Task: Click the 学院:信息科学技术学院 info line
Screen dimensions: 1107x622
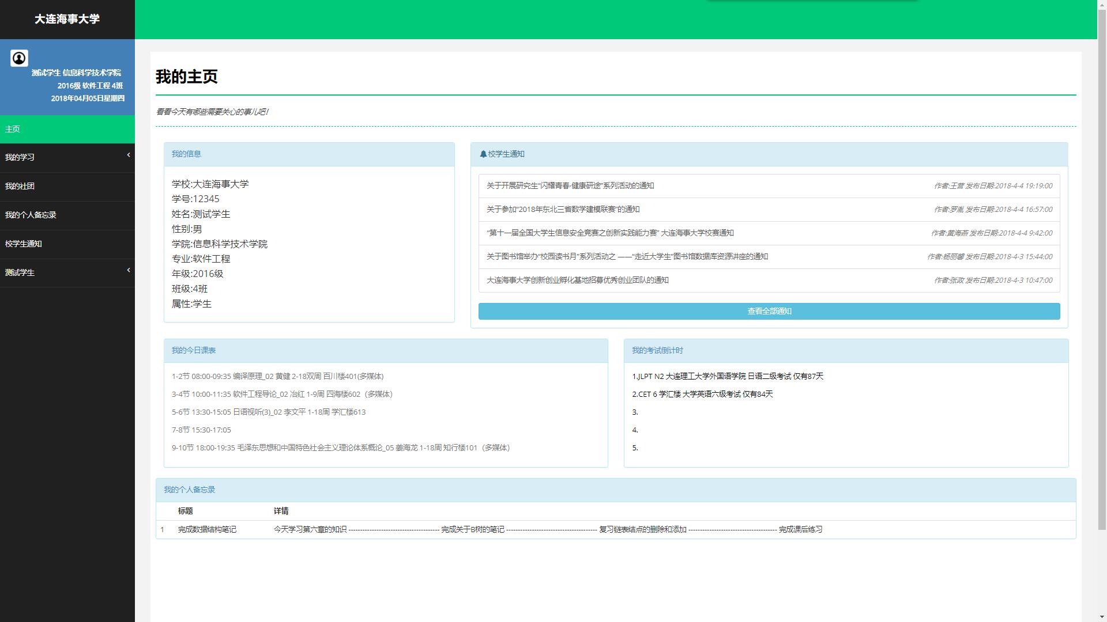Action: (220, 244)
